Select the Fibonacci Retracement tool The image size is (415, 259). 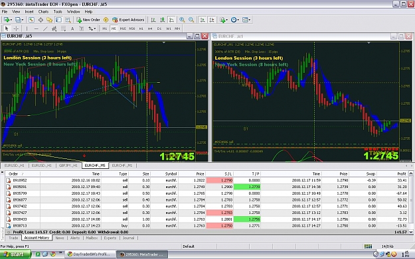[x=63, y=28]
